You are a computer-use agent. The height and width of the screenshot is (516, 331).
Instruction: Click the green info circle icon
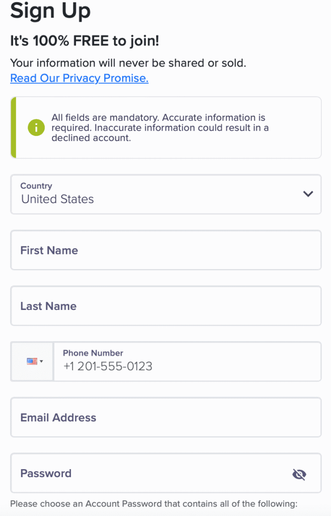[x=36, y=127]
